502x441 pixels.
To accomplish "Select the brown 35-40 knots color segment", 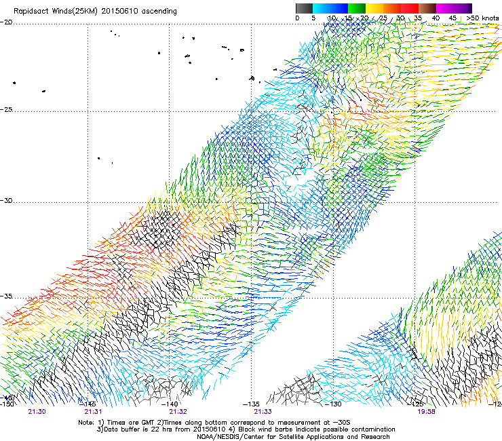I will (427, 8).
